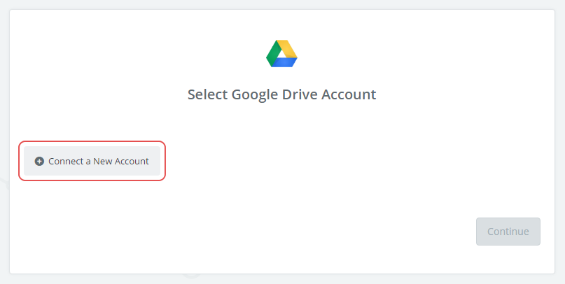
Task: Click the blue part of the Drive logo
Action: [284, 62]
